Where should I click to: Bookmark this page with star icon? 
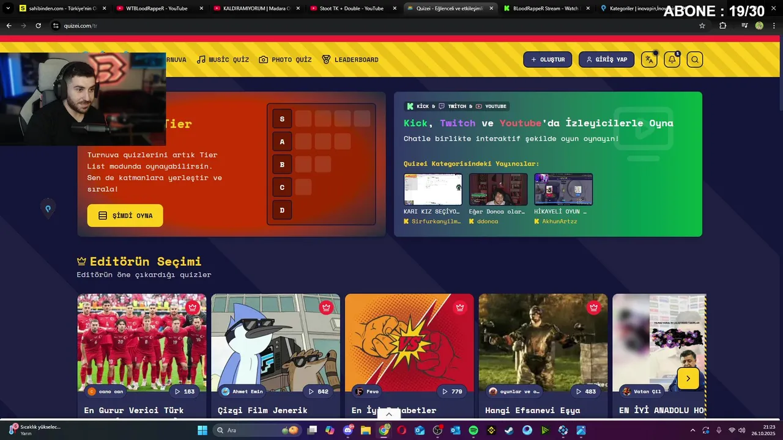[702, 26]
